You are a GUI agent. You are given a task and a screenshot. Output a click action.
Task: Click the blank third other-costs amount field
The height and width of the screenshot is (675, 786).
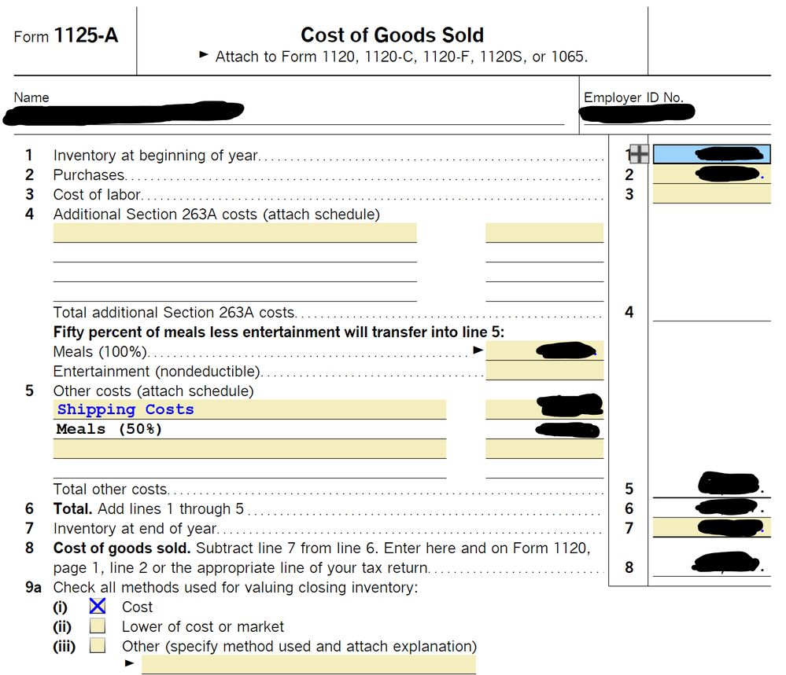click(544, 449)
